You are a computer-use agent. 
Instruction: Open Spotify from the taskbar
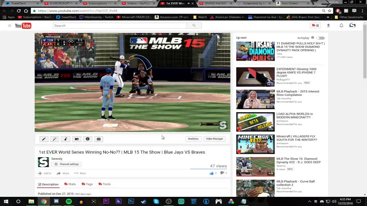69,201
